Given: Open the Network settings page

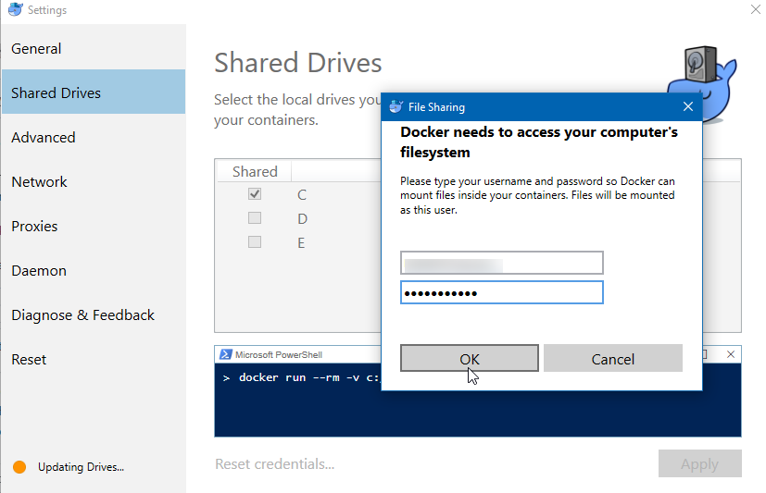Looking at the screenshot, I should pyautogui.click(x=93, y=181).
